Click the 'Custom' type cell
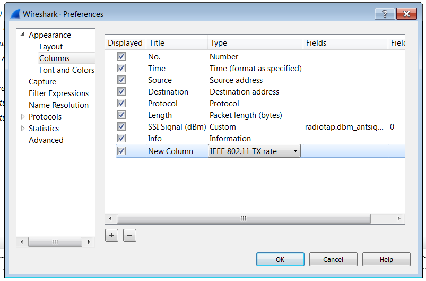This screenshot has height=281, width=426. [223, 127]
